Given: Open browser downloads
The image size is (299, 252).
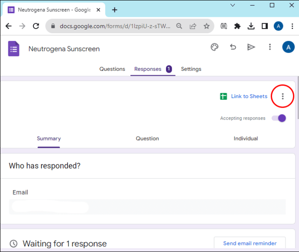Looking at the screenshot, I should click(251, 26).
